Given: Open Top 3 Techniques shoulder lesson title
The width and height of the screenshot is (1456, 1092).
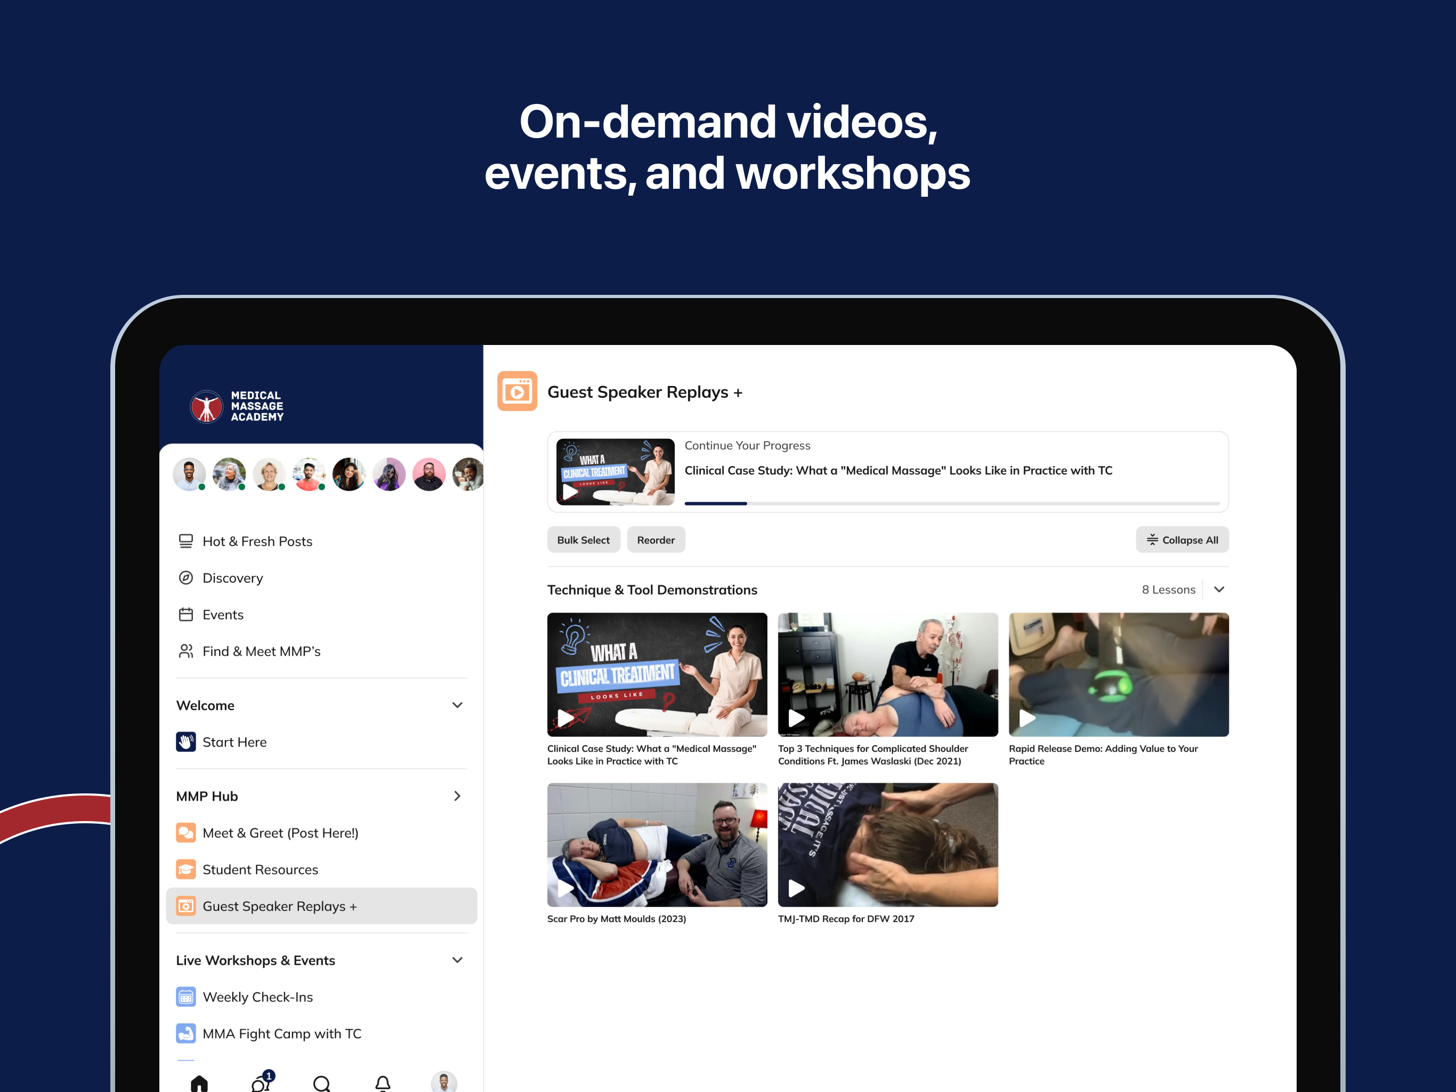Looking at the screenshot, I should pyautogui.click(x=873, y=755).
